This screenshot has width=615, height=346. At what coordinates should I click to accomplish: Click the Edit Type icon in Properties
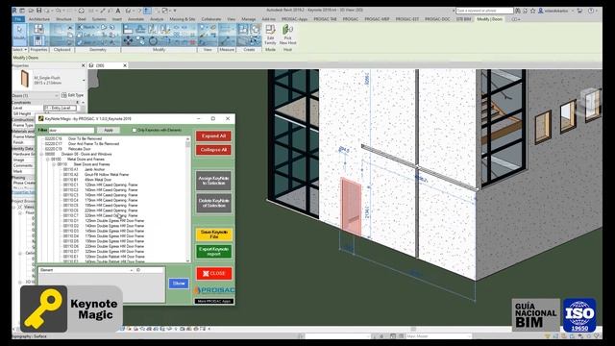tap(64, 95)
